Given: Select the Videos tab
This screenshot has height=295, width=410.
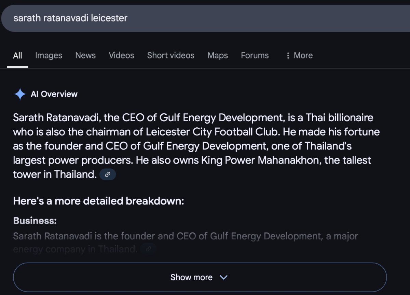Looking at the screenshot, I should (121, 55).
